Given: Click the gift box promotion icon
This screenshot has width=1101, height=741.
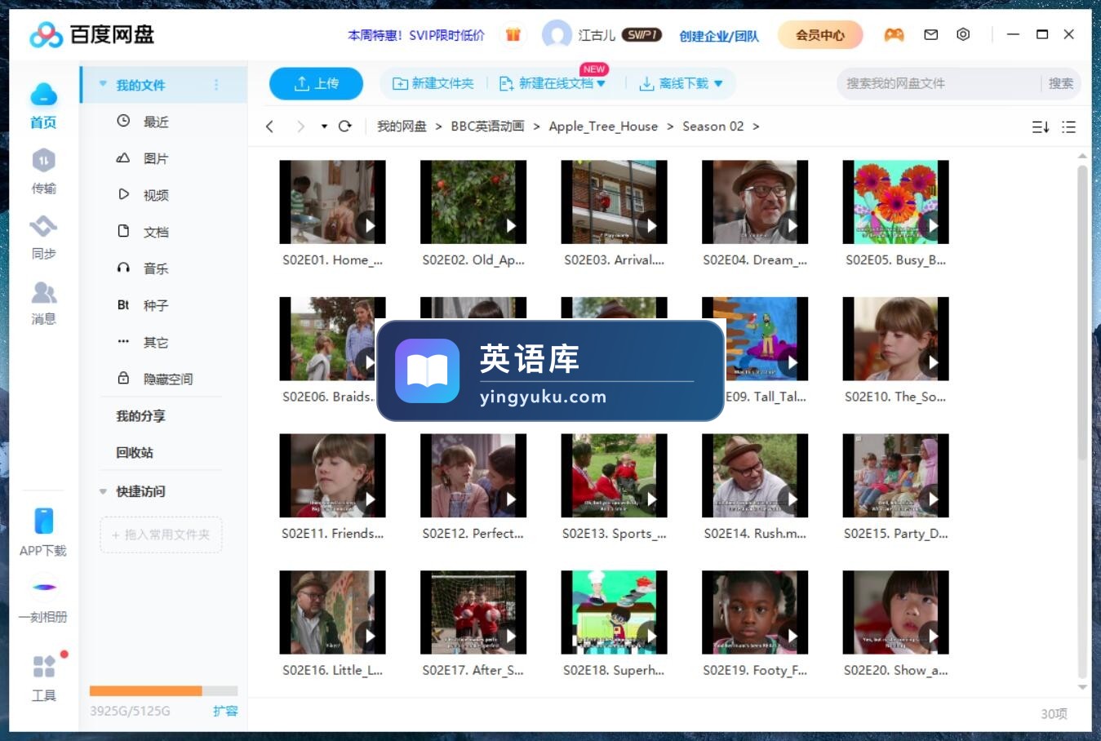Looking at the screenshot, I should pos(513,35).
